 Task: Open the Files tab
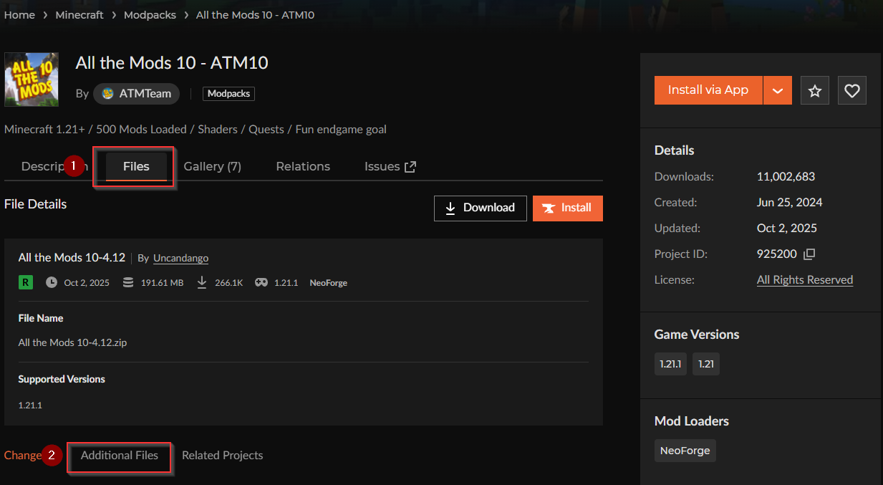coord(136,166)
